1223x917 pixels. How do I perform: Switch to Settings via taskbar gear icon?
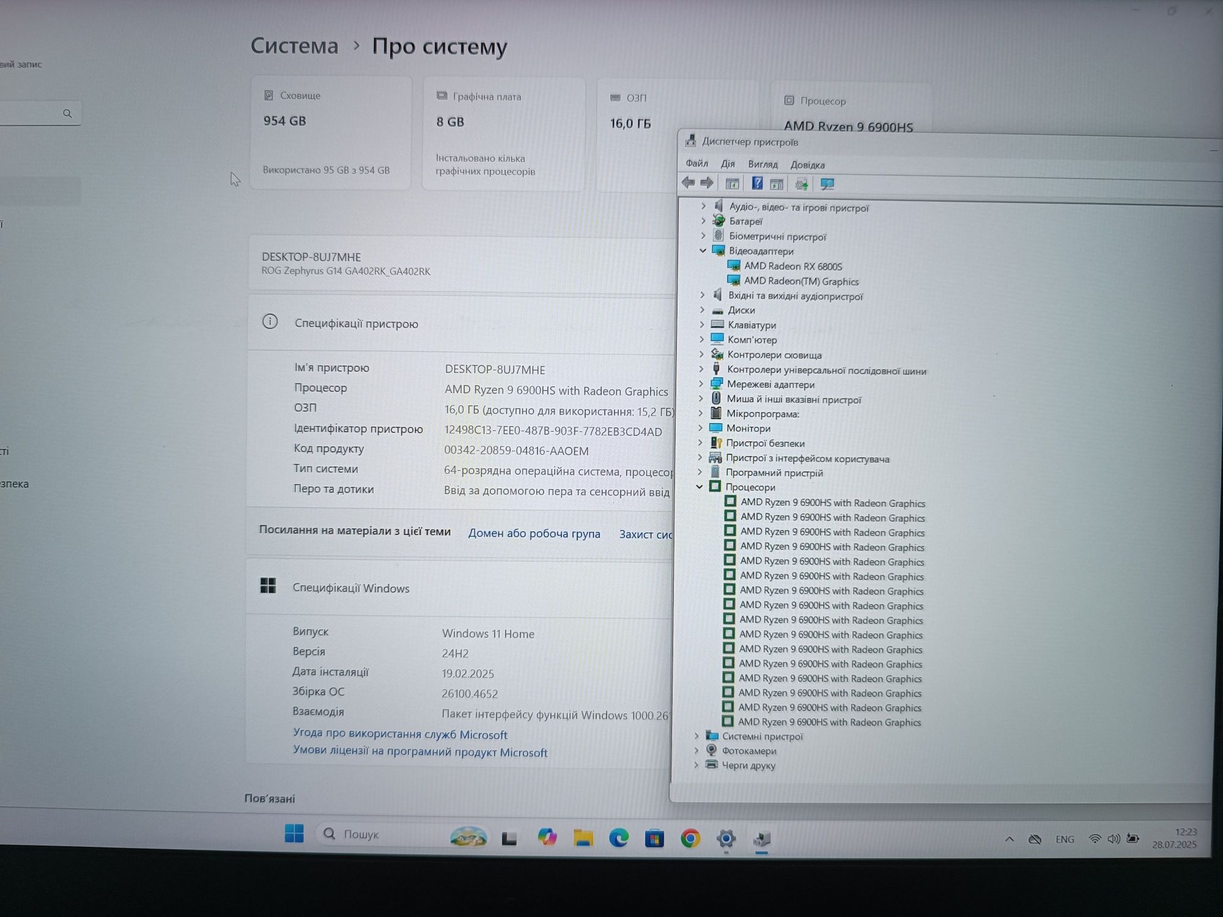click(726, 839)
